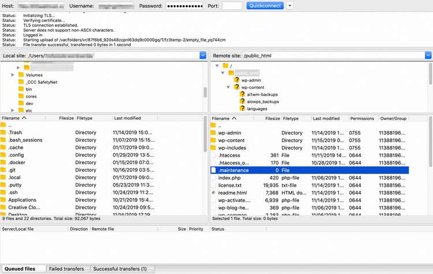Open the Remote site path dropdown
This screenshot has height=274, width=433.
coord(428,55)
